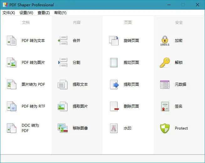Click the green Protect shield icon
The image size is (205, 163).
click(x=165, y=128)
